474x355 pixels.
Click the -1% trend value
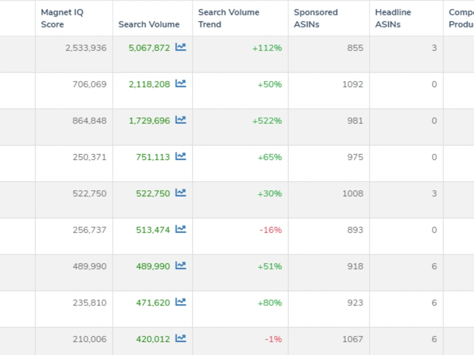click(x=273, y=339)
